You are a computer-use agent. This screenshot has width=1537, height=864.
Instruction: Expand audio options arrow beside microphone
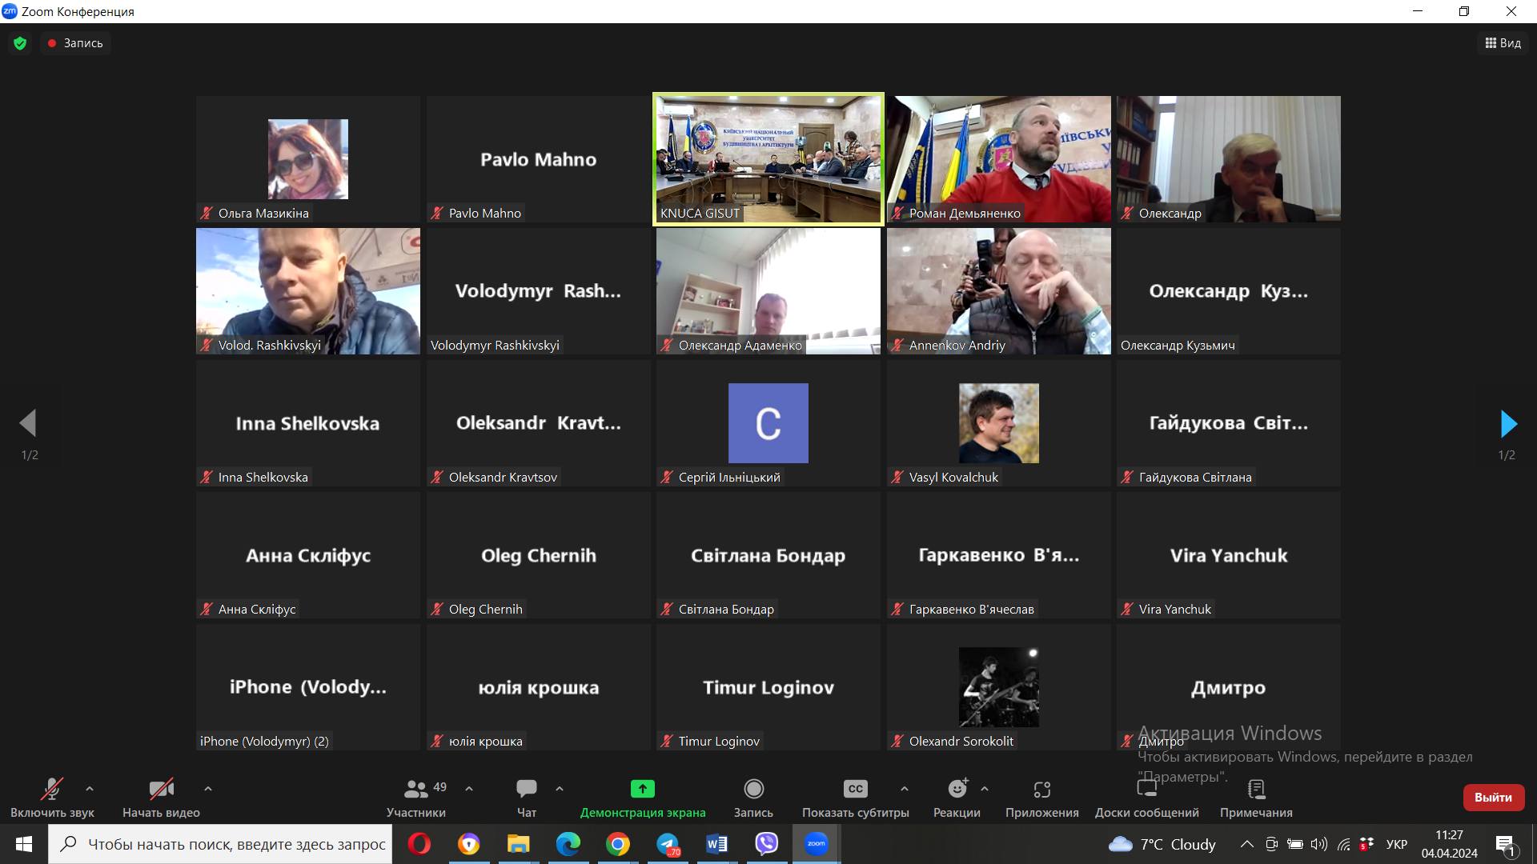coord(90,789)
